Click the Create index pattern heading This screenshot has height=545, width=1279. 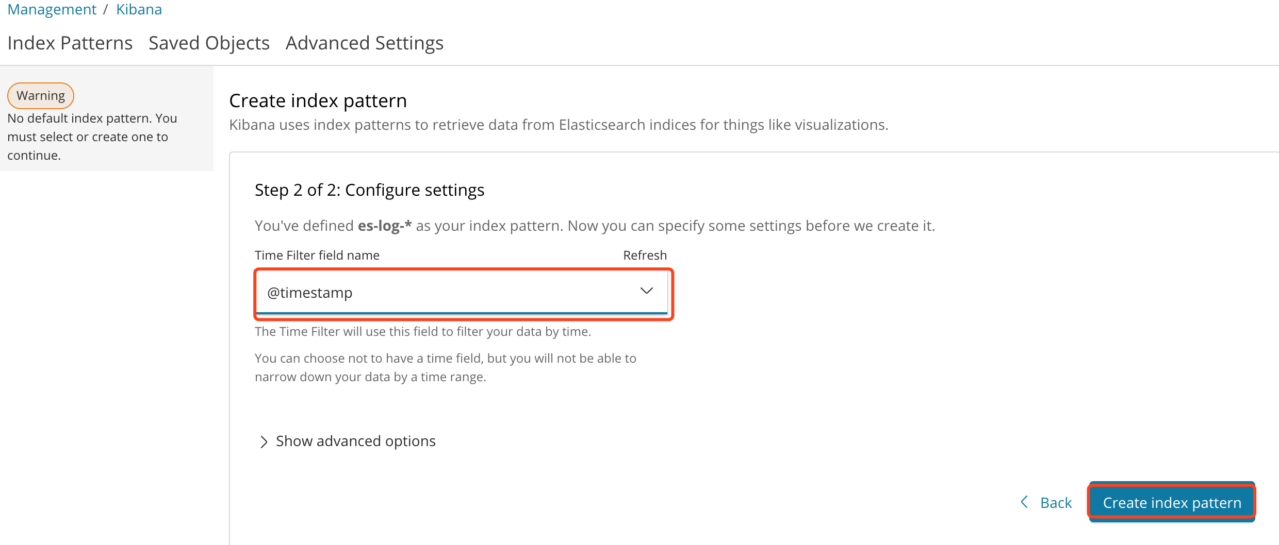point(318,100)
